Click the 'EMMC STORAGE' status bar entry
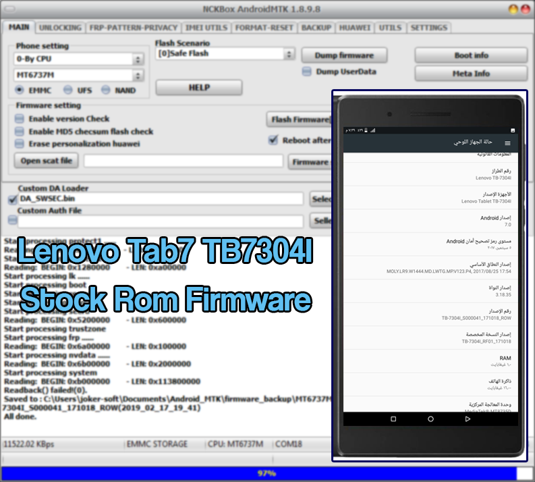 pos(157,444)
